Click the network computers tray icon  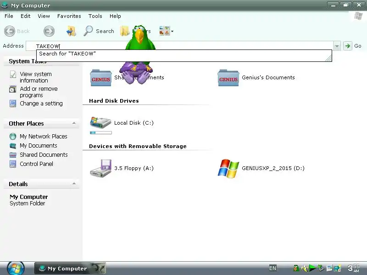click(338, 268)
